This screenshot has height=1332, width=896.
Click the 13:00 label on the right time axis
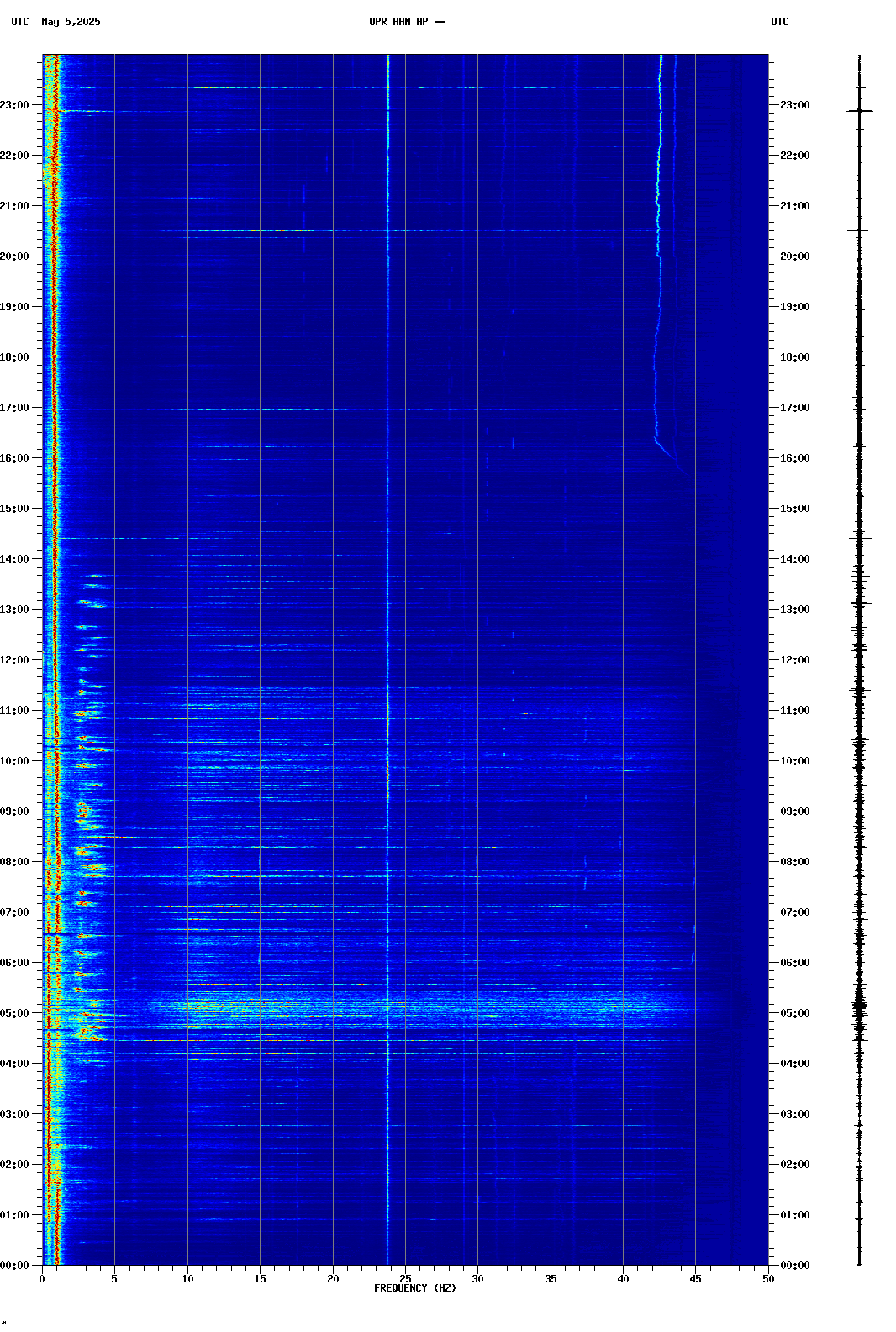coord(794,610)
